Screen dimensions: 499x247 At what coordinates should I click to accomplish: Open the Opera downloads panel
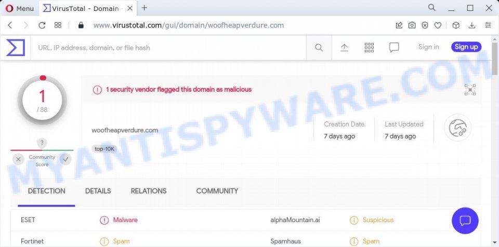[x=472, y=25]
